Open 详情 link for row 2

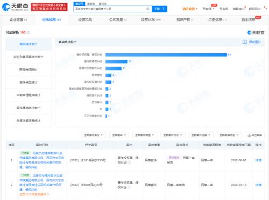tap(258, 185)
